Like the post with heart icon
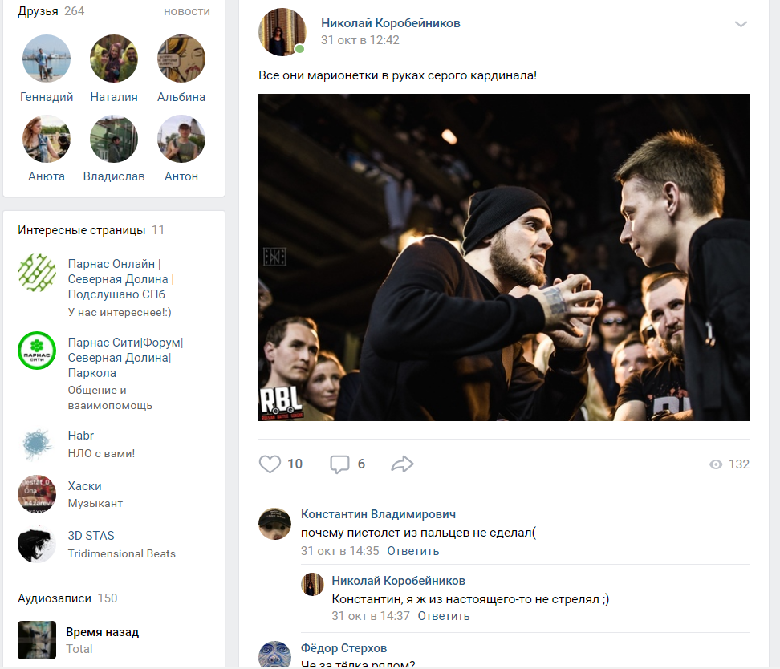The image size is (780, 669). 270,464
